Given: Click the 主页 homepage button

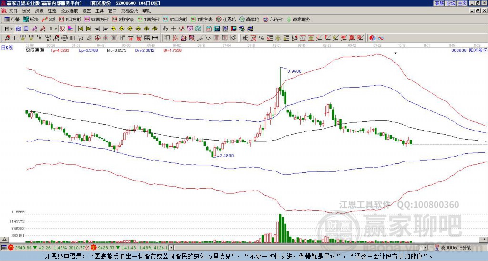Looking at the screenshot, I should [462, 3].
